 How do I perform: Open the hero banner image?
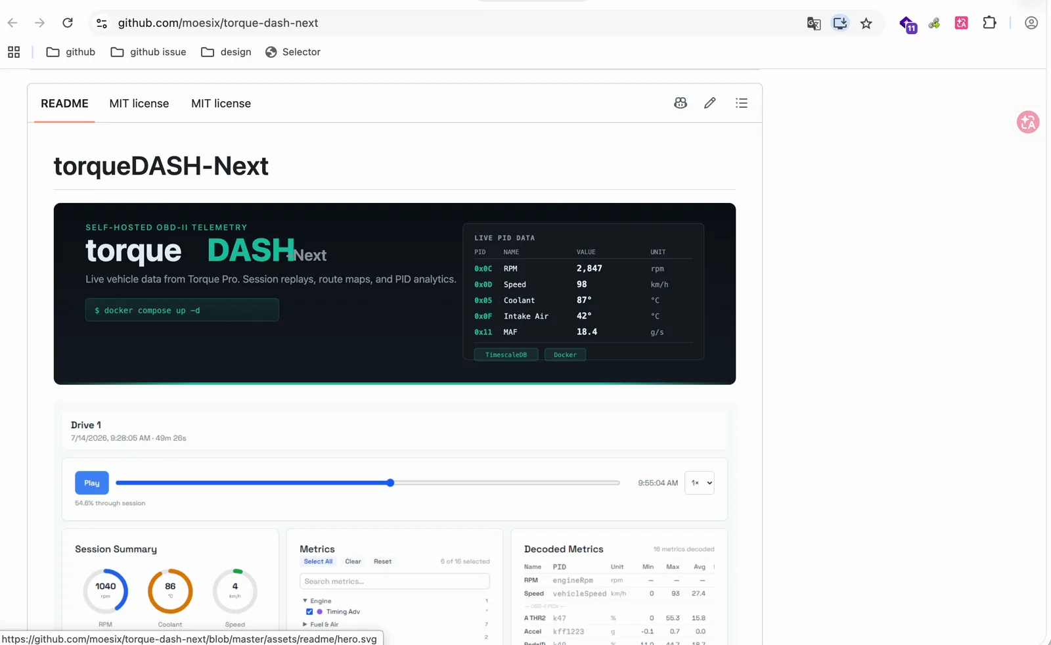point(395,294)
